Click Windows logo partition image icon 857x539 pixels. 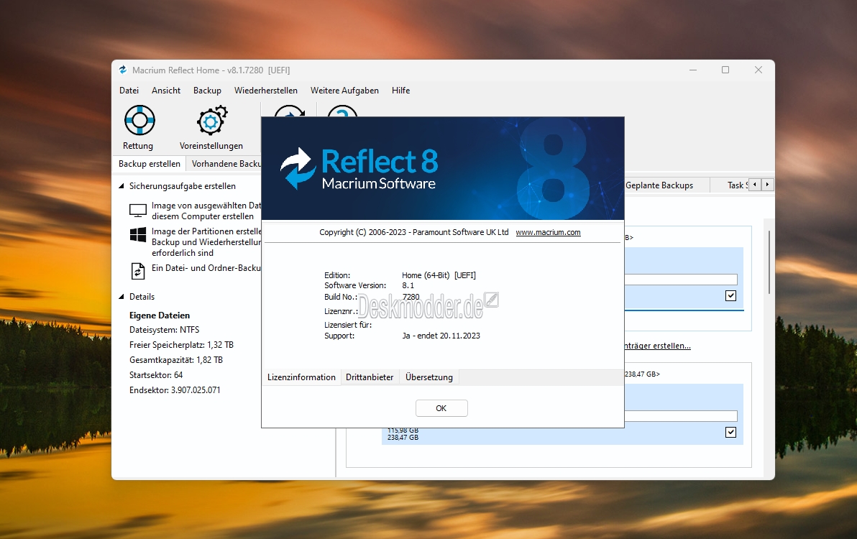tap(138, 235)
